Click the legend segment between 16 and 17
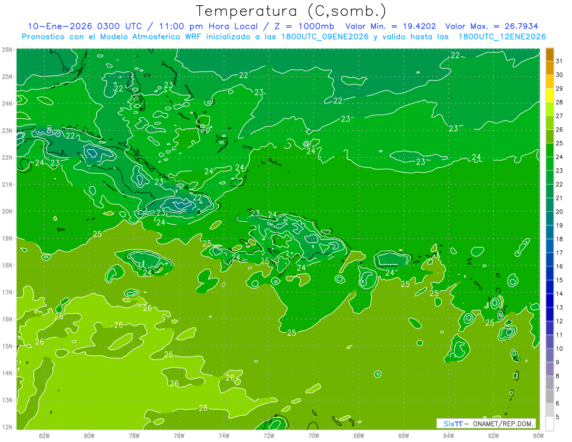The height and width of the screenshot is (442, 572). [550, 260]
